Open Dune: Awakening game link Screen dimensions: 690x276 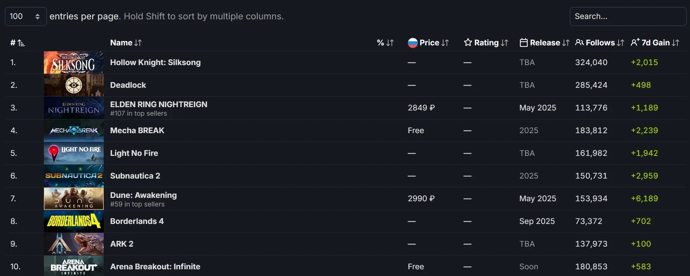(x=143, y=195)
